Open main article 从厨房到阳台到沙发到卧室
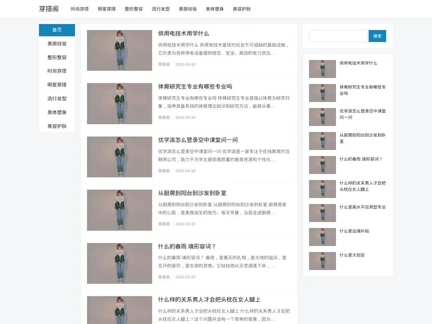Viewport: 432px width, 324px height. point(192,193)
